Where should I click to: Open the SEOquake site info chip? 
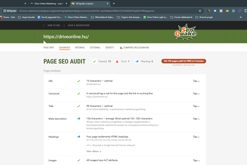coord(10,11)
